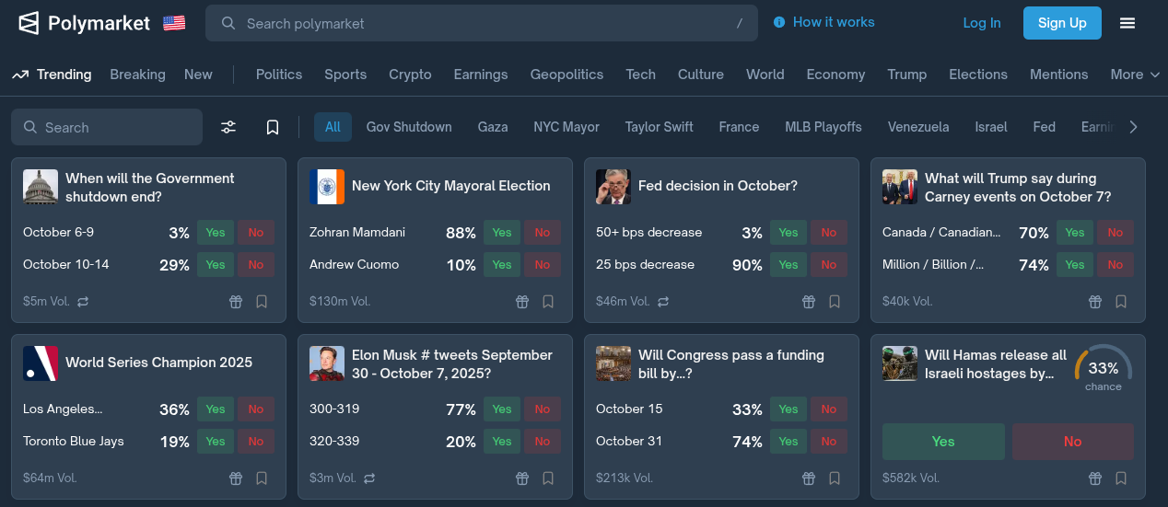This screenshot has width=1168, height=507.
Task: Expand the More categories dropdown
Action: click(x=1134, y=75)
